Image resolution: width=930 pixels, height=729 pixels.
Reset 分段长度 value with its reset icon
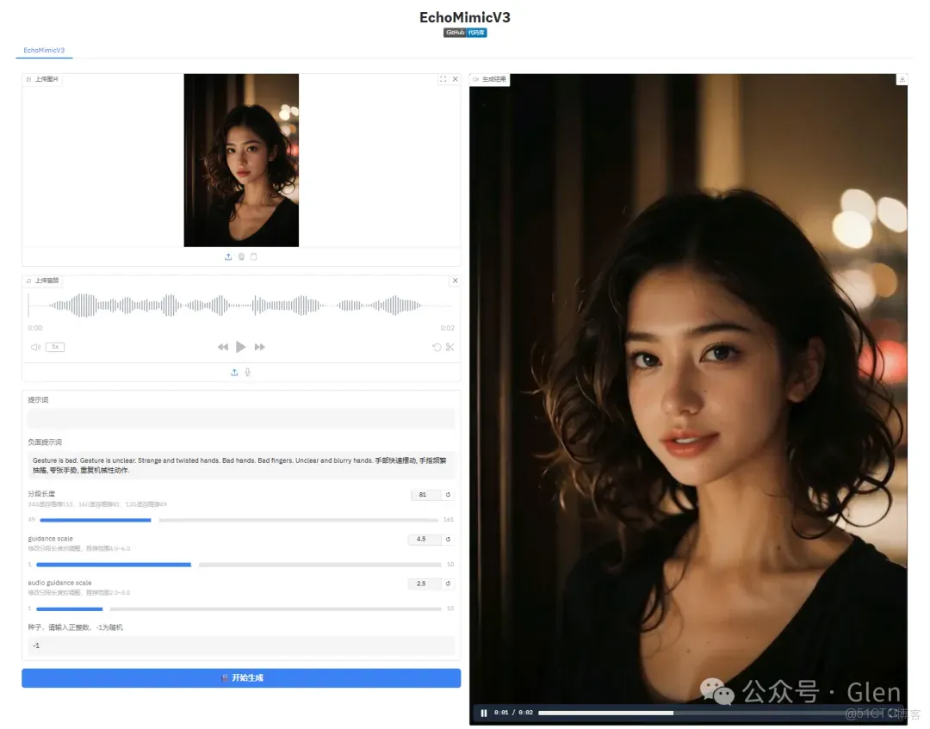point(449,494)
